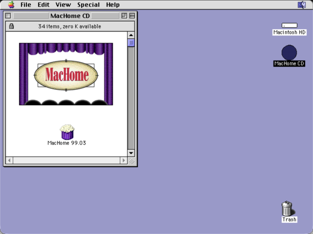This screenshot has width=313, height=234.
Task: Click the '34 items, zero K available' text
Action: pyautogui.click(x=69, y=26)
